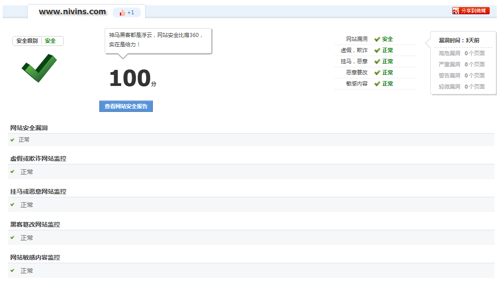Click 严重漏洞 0个页面 entry
The image size is (499, 281).
coord(462,65)
